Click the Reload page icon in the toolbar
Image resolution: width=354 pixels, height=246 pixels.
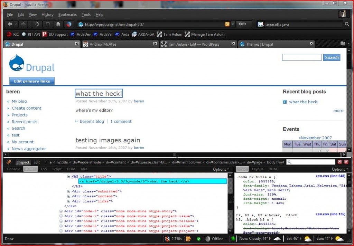(37, 24)
